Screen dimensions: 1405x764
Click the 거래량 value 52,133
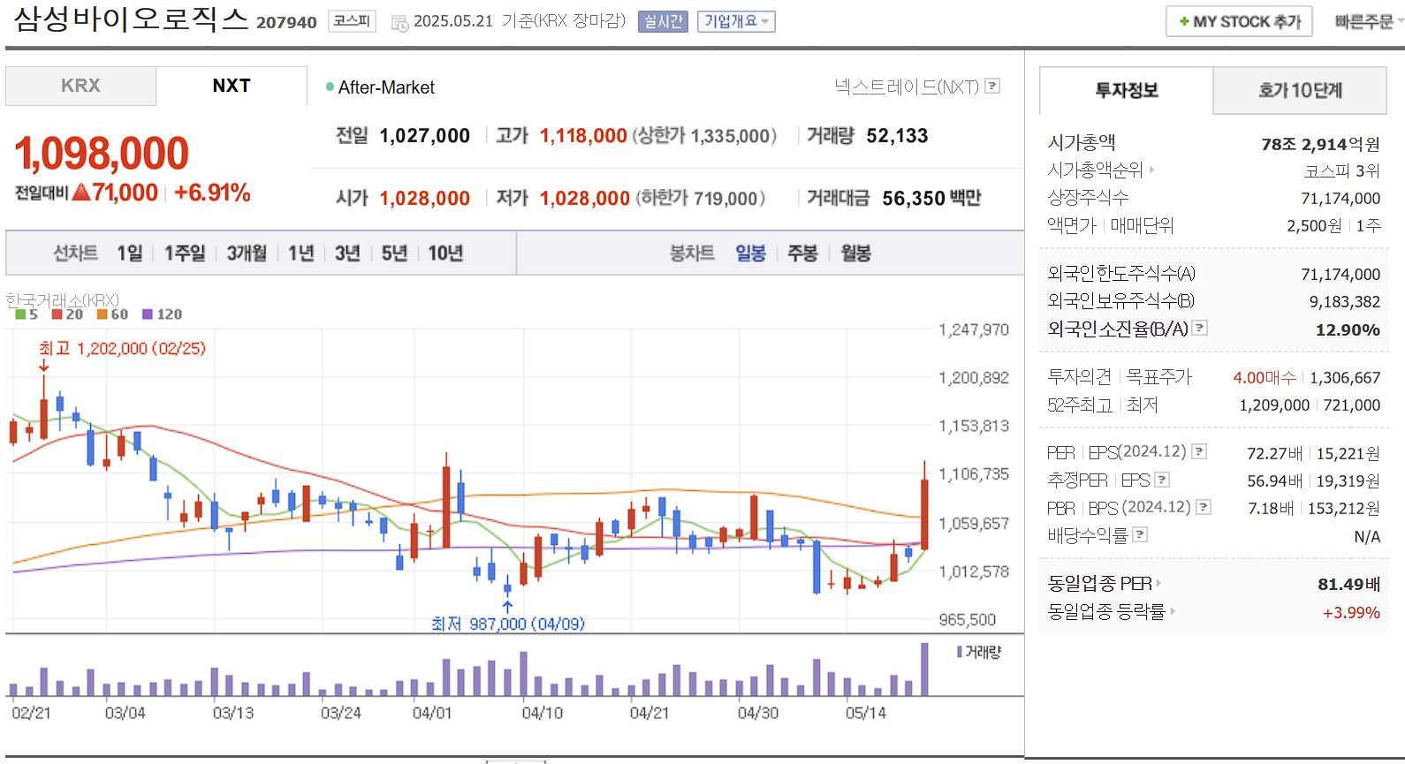coord(897,136)
